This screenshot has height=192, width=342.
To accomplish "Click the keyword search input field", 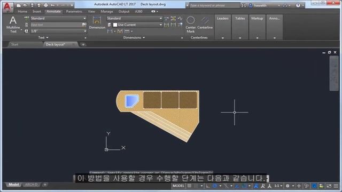I will (x=215, y=5).
